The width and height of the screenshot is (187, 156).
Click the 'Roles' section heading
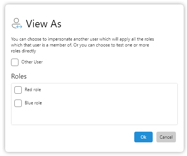(19, 76)
